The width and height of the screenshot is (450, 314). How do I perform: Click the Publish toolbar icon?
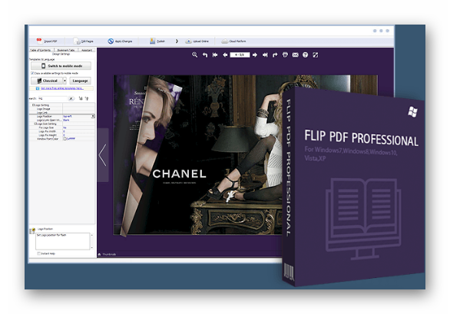click(152, 41)
